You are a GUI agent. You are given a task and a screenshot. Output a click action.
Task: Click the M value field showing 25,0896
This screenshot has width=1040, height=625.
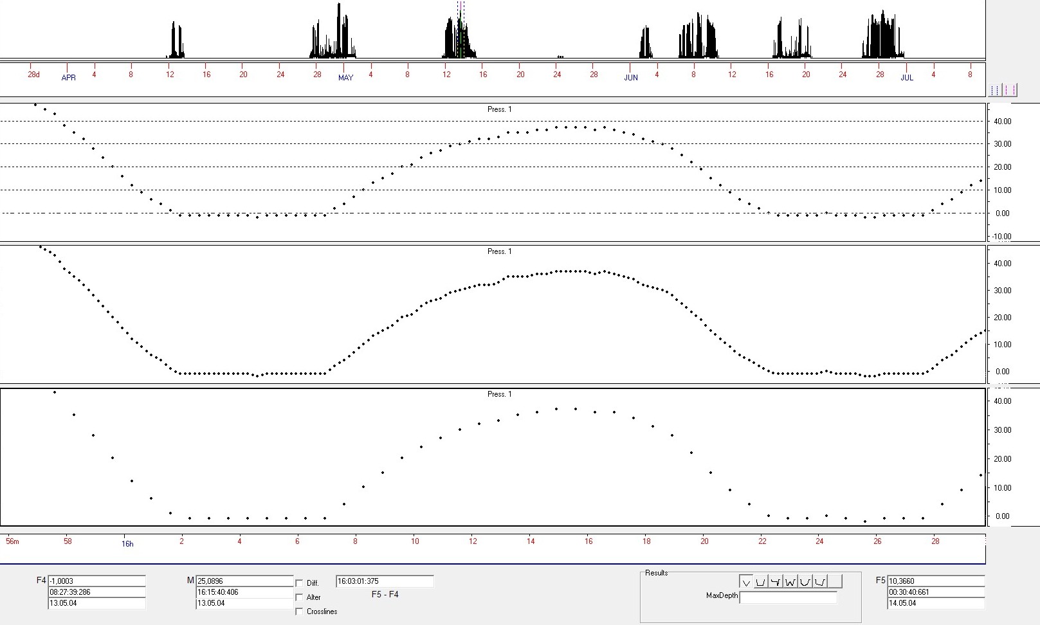244,581
